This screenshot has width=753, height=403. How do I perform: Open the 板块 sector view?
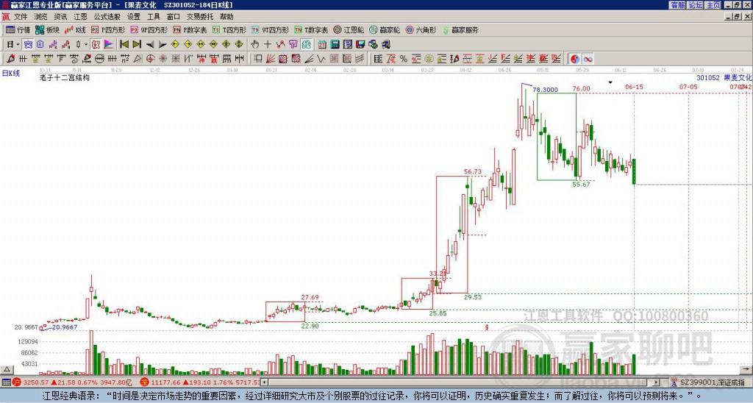pos(48,29)
